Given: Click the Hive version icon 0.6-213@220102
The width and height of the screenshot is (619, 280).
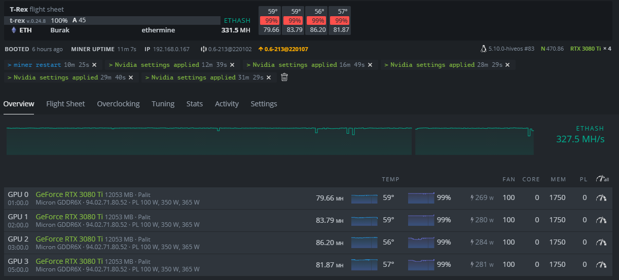Looking at the screenshot, I should 204,49.
